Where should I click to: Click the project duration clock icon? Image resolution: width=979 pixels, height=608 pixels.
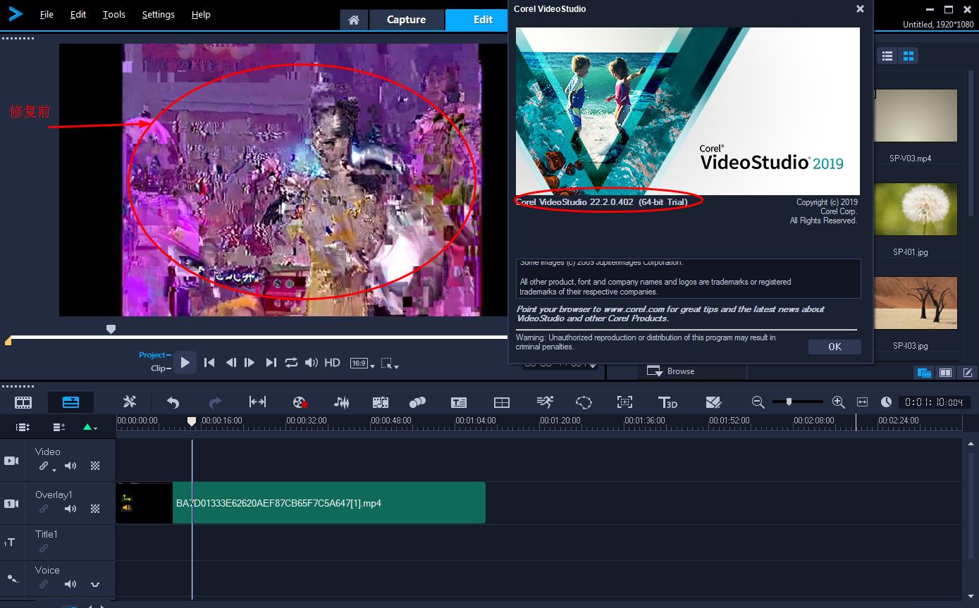pos(886,402)
